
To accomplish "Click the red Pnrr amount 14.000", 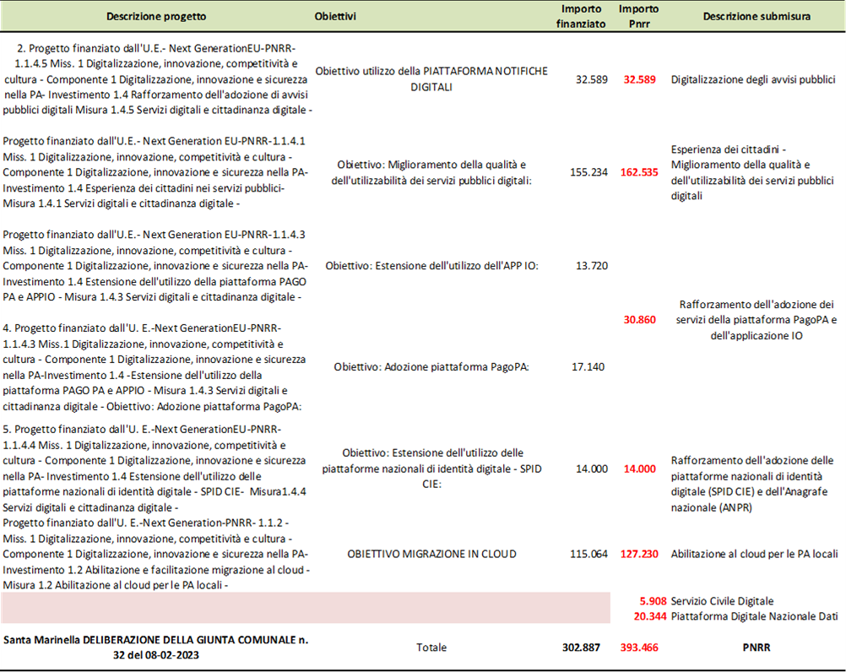I will click(639, 469).
